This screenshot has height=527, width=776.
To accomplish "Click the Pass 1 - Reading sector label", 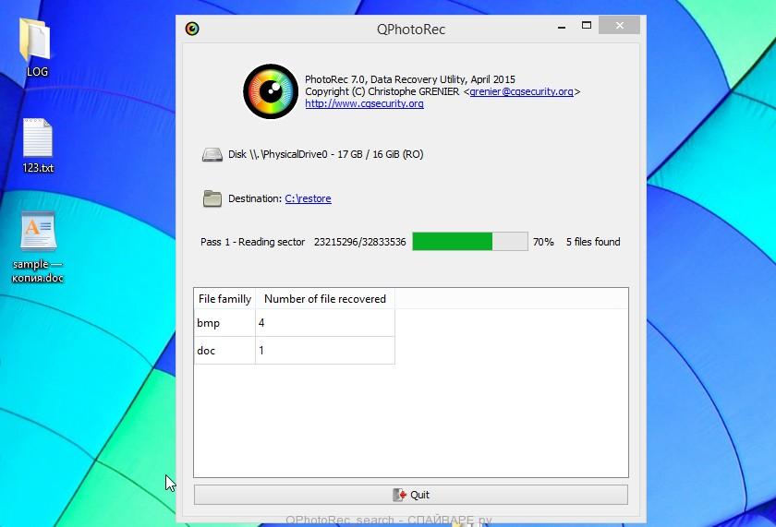I will point(252,242).
